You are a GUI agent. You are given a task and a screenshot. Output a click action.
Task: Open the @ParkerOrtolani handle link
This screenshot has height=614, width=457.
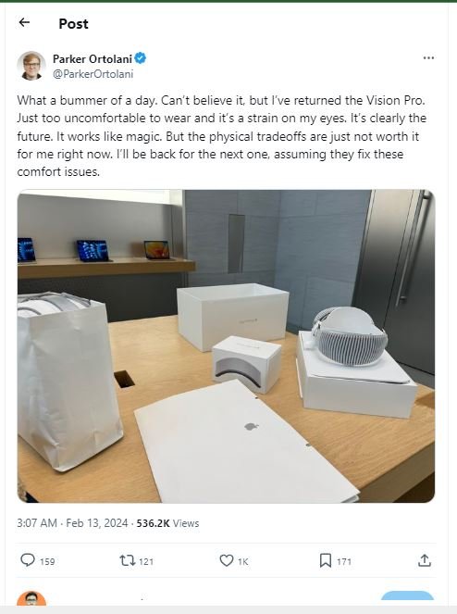(93, 74)
